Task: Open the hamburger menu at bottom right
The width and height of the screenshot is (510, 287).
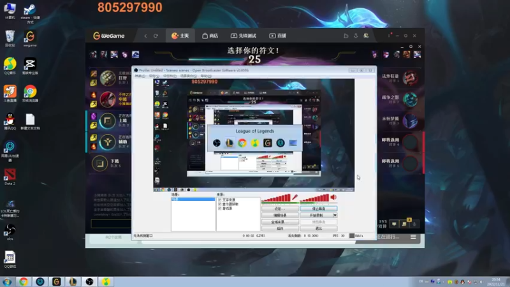Action: pyautogui.click(x=413, y=237)
